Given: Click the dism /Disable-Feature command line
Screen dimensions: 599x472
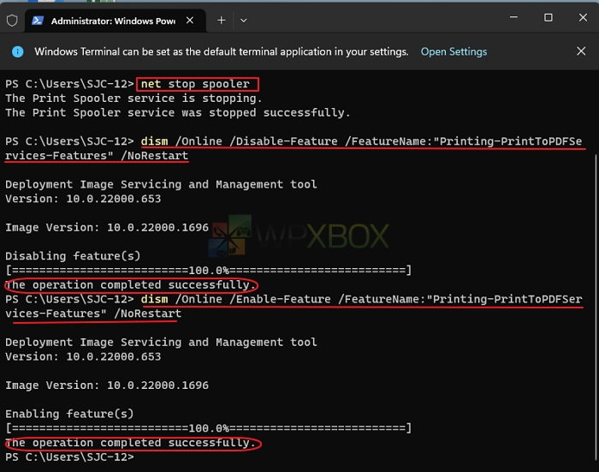Looking at the screenshot, I should [294, 148].
